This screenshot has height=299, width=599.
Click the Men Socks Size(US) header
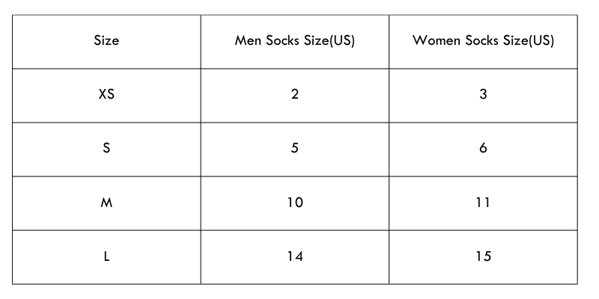click(294, 40)
